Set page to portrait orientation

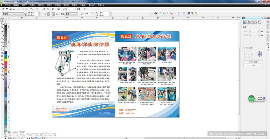45,14
